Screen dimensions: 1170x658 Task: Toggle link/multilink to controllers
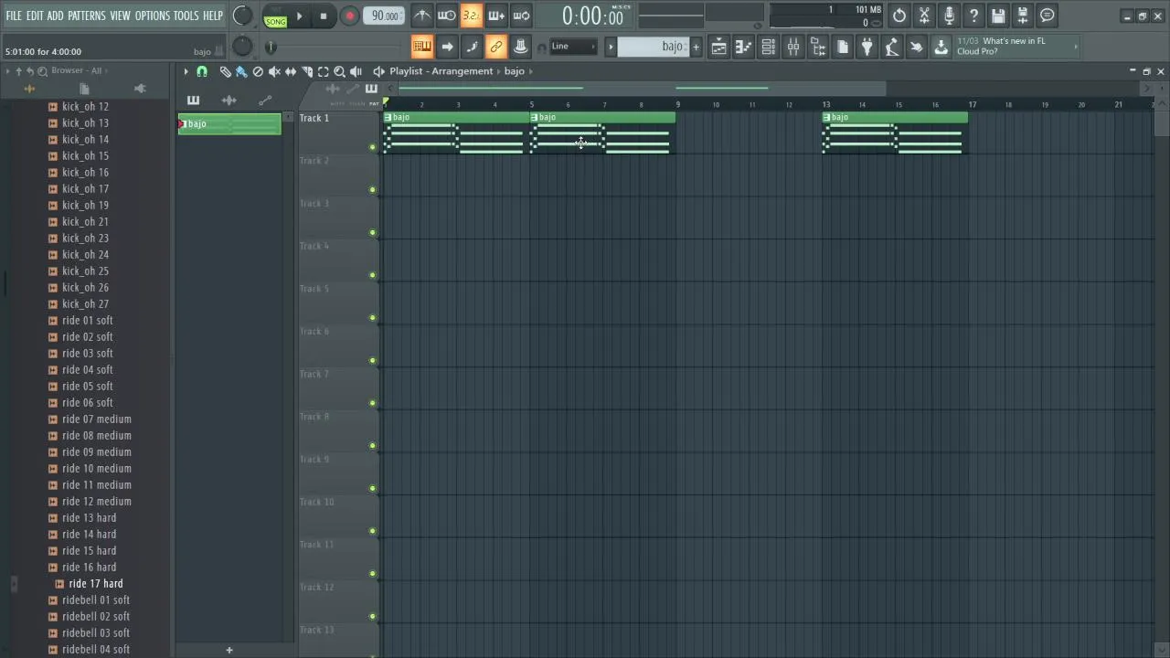496,47
